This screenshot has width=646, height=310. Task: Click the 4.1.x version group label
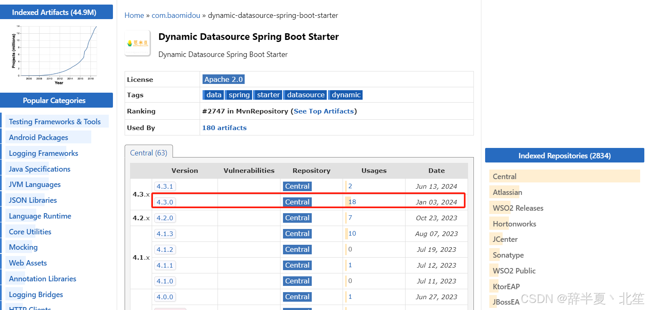tap(141, 258)
